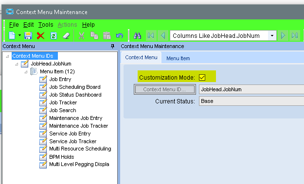Select BPM Holds in the tree
Image resolution: width=304 pixels, height=184 pixels.
62,157
